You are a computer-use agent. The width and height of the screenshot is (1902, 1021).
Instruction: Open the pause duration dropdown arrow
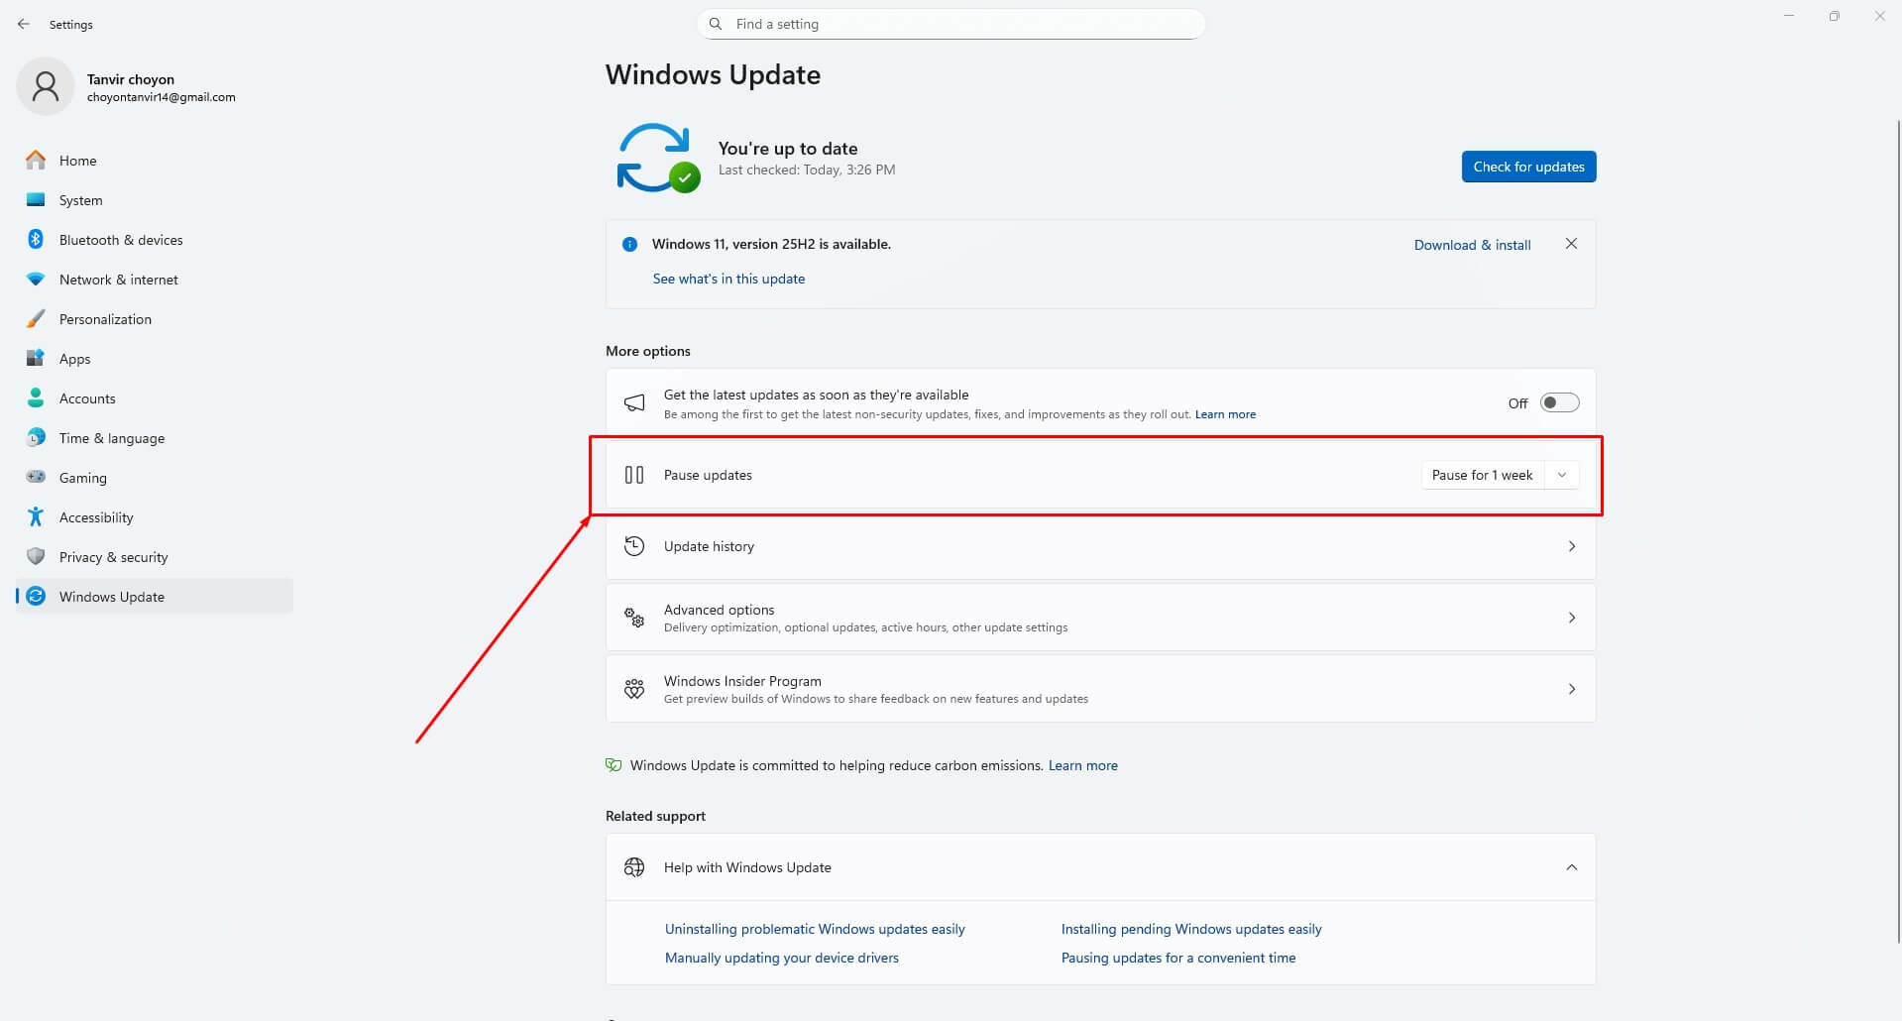click(1562, 475)
